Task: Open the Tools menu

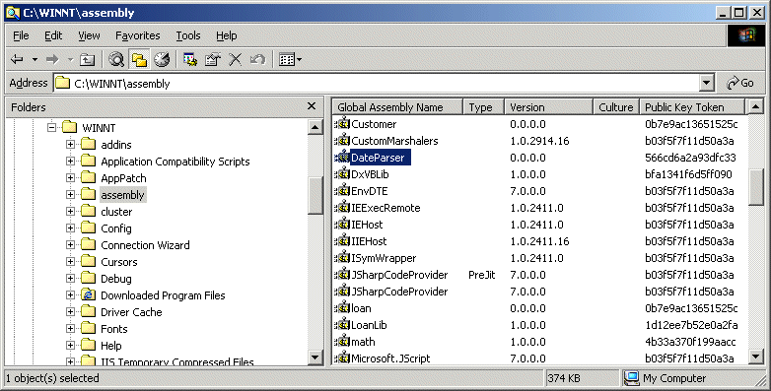Action: tap(188, 35)
